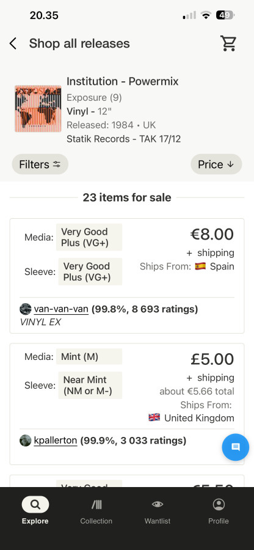Viewport: 254px width, 550px height.
Task: Open seller kpallerton's profile
Action: pyautogui.click(x=56, y=440)
